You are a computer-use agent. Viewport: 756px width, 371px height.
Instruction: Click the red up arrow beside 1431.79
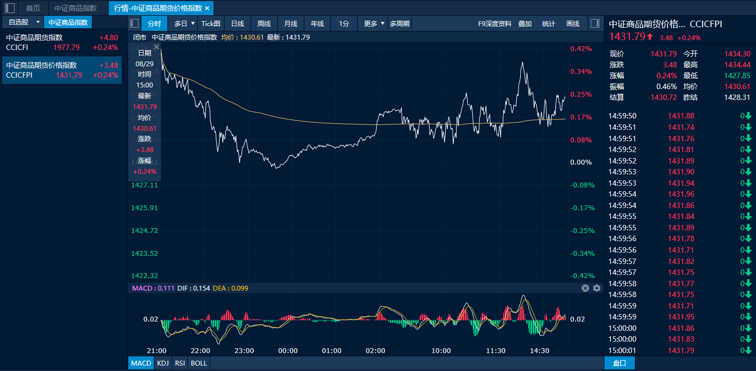650,37
